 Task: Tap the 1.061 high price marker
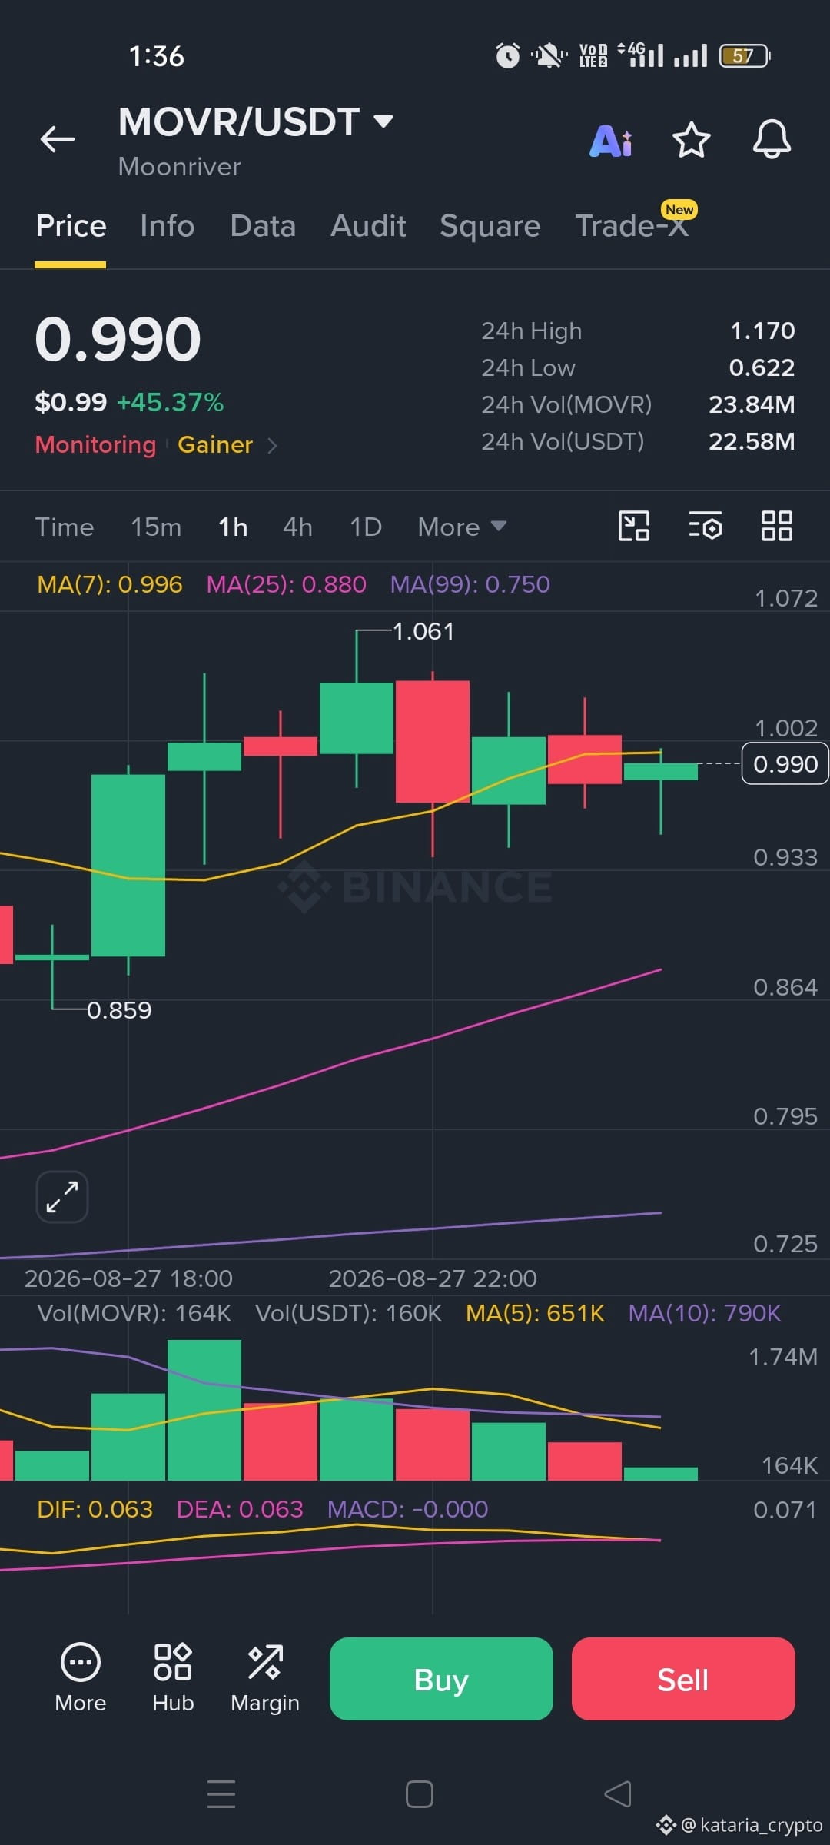[x=423, y=632]
